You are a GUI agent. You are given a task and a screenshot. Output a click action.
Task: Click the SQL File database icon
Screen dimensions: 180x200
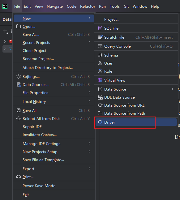pyautogui.click(x=100, y=28)
